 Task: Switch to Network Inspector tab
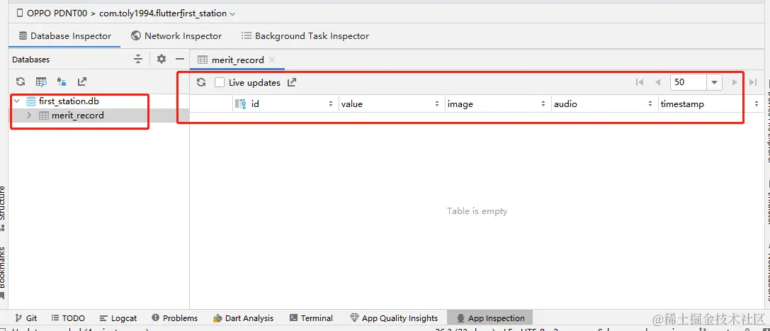click(176, 35)
